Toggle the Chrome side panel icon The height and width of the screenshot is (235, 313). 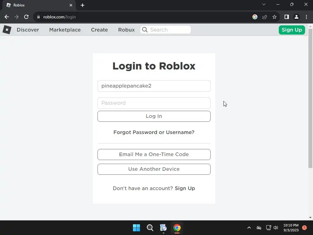tap(287, 17)
